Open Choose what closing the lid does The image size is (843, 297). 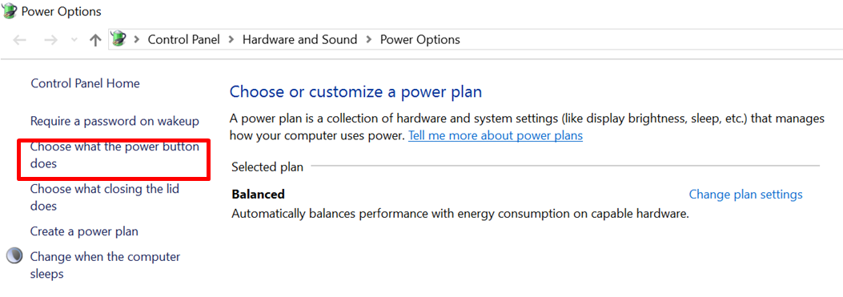point(105,198)
